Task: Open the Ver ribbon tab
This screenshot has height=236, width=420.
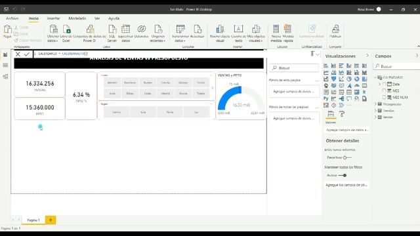Action: click(x=97, y=18)
